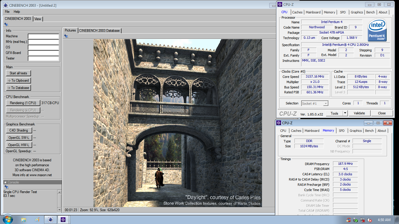Click the muted volume tray icon
399x224 pixels.
click(369, 220)
